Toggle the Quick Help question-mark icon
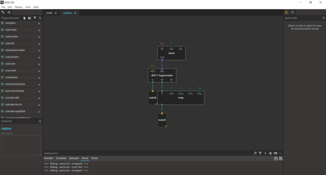The width and height of the screenshot is (326, 175). coord(292,12)
